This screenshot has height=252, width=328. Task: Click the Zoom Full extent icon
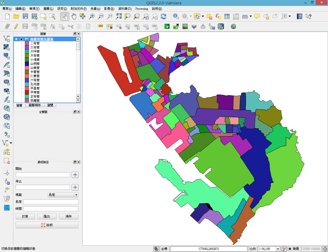coord(119,16)
